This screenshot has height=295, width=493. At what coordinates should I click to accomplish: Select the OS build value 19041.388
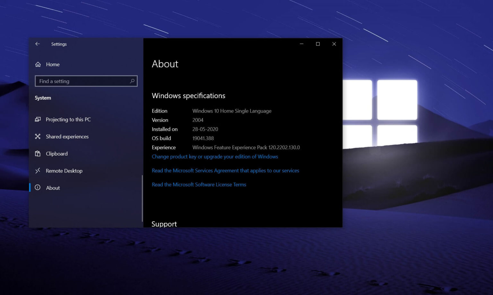[x=203, y=138]
